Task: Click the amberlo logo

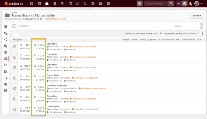Action: point(14,4)
